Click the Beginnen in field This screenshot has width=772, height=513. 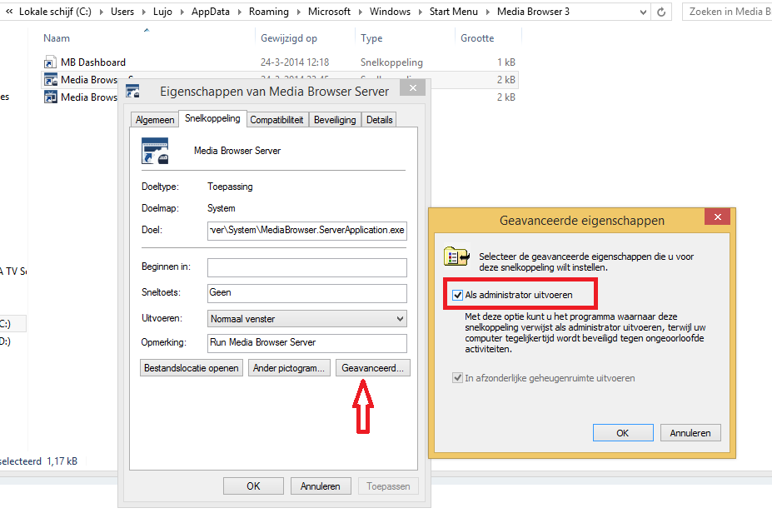[x=307, y=267]
